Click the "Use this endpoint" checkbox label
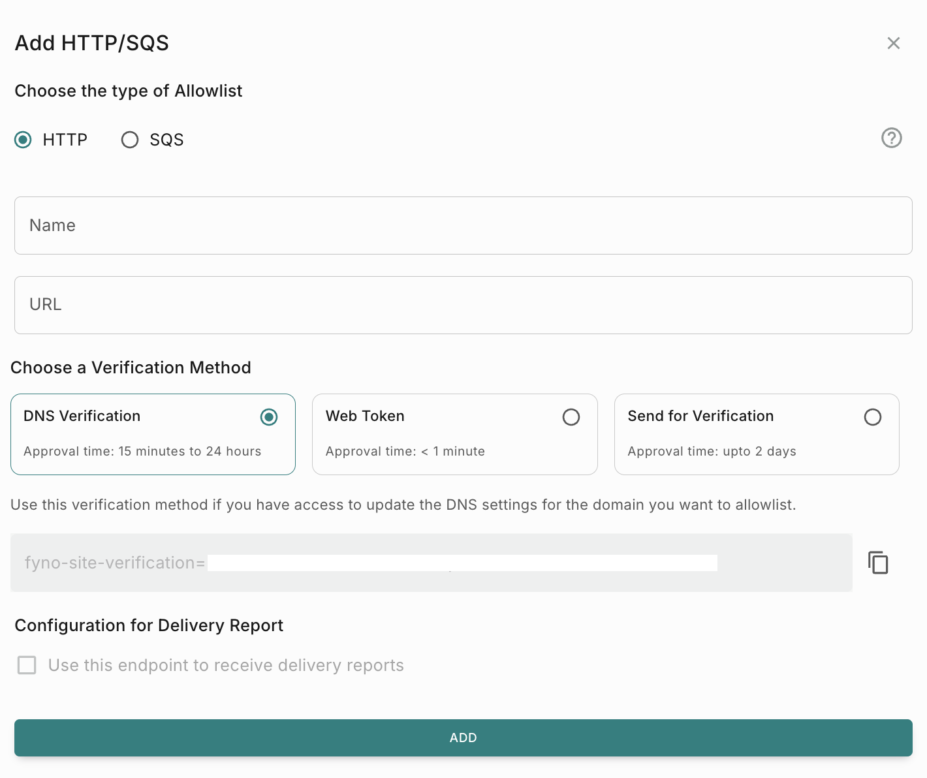Image resolution: width=927 pixels, height=778 pixels. pos(226,665)
